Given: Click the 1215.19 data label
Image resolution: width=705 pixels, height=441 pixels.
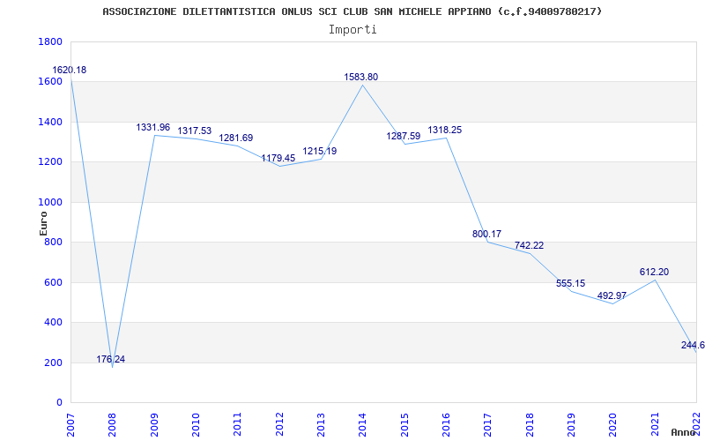Looking at the screenshot, I should 320,151.
